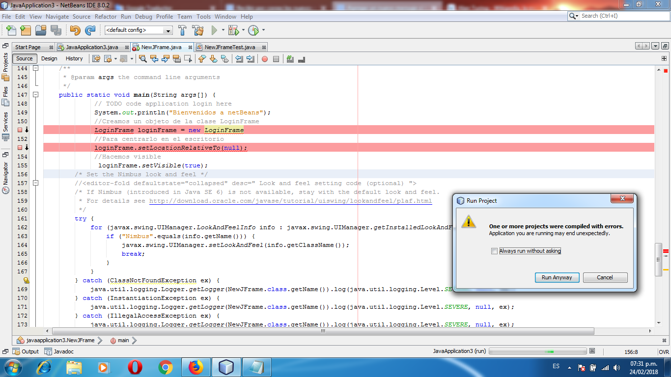Expand Debug Project arrow dropdown
The image size is (671, 377).
coord(244,30)
